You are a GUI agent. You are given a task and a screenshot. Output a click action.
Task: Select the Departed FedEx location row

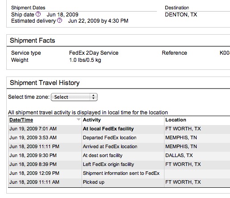[x=119, y=137]
